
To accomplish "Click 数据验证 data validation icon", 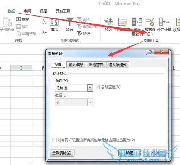I will click(150, 22).
